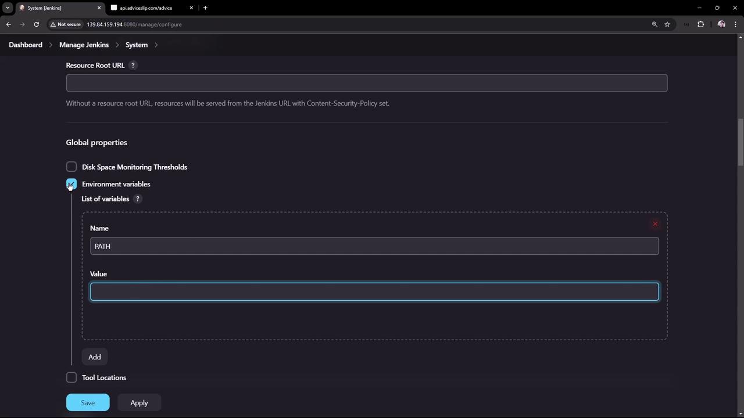
Task: Switch to the System [Jenkins] tab
Action: pyautogui.click(x=59, y=8)
